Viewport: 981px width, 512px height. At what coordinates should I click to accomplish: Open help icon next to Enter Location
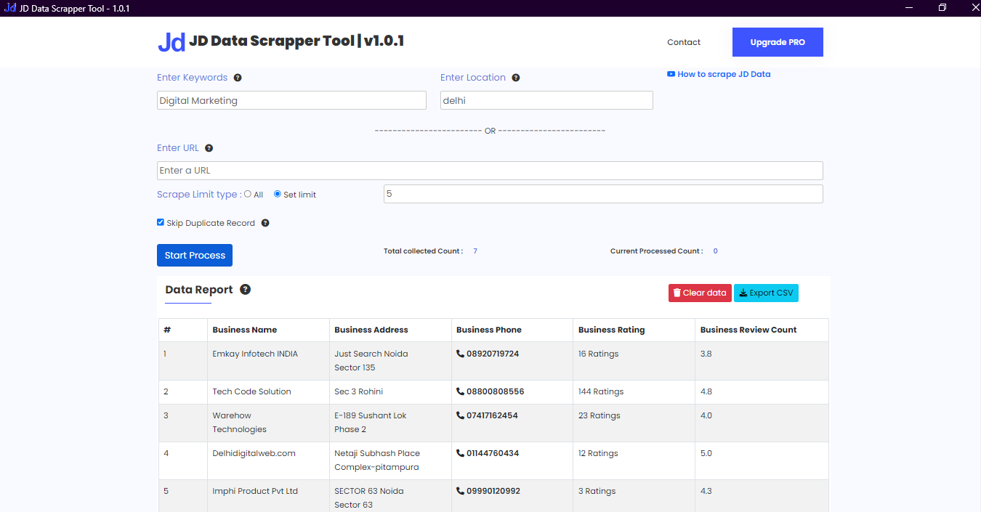(x=516, y=78)
